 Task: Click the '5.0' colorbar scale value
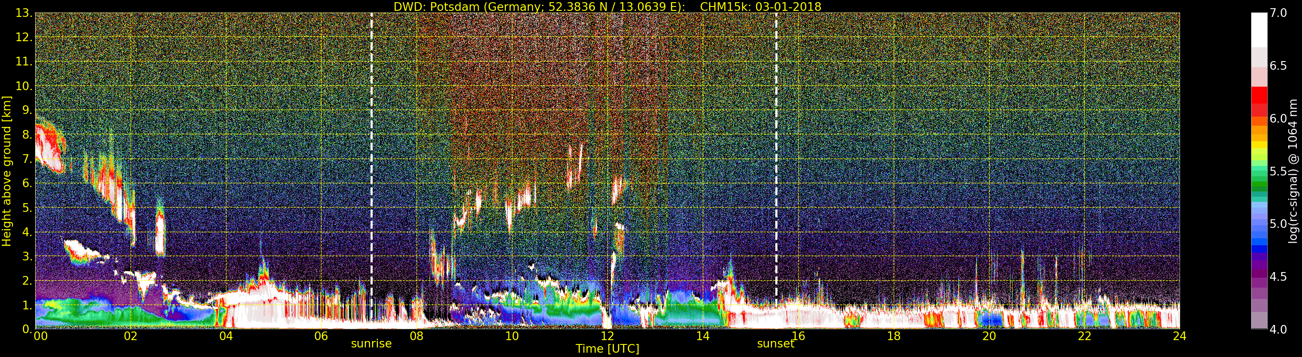(1278, 224)
